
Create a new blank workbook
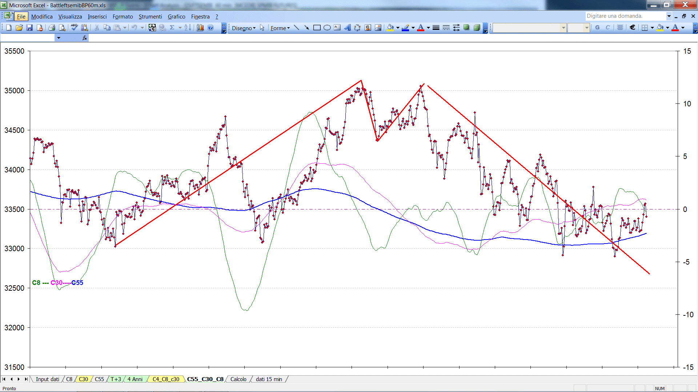(9, 28)
